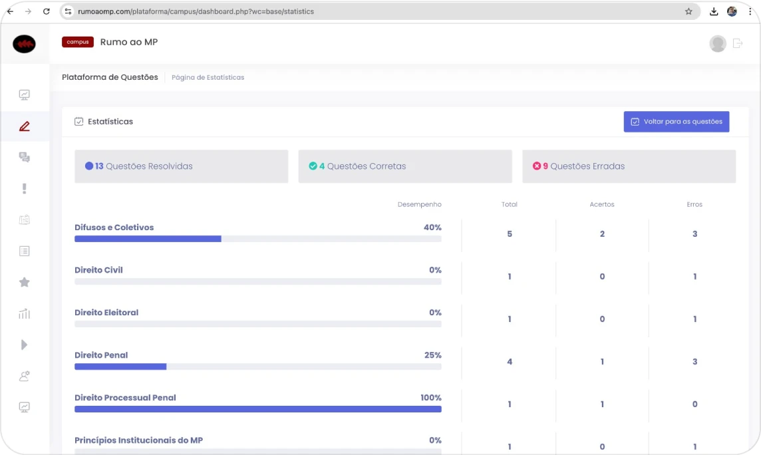Click the logout icon in header
The image size is (761, 455).
click(737, 43)
